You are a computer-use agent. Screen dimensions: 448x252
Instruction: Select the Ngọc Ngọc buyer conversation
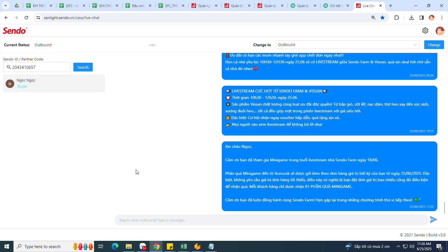point(54,83)
